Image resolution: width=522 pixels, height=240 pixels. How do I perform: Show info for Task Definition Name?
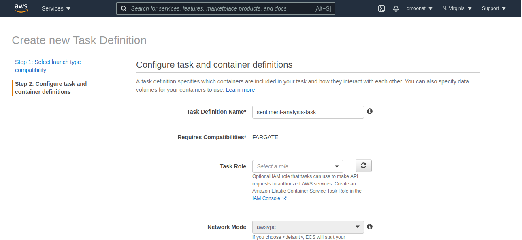370,111
